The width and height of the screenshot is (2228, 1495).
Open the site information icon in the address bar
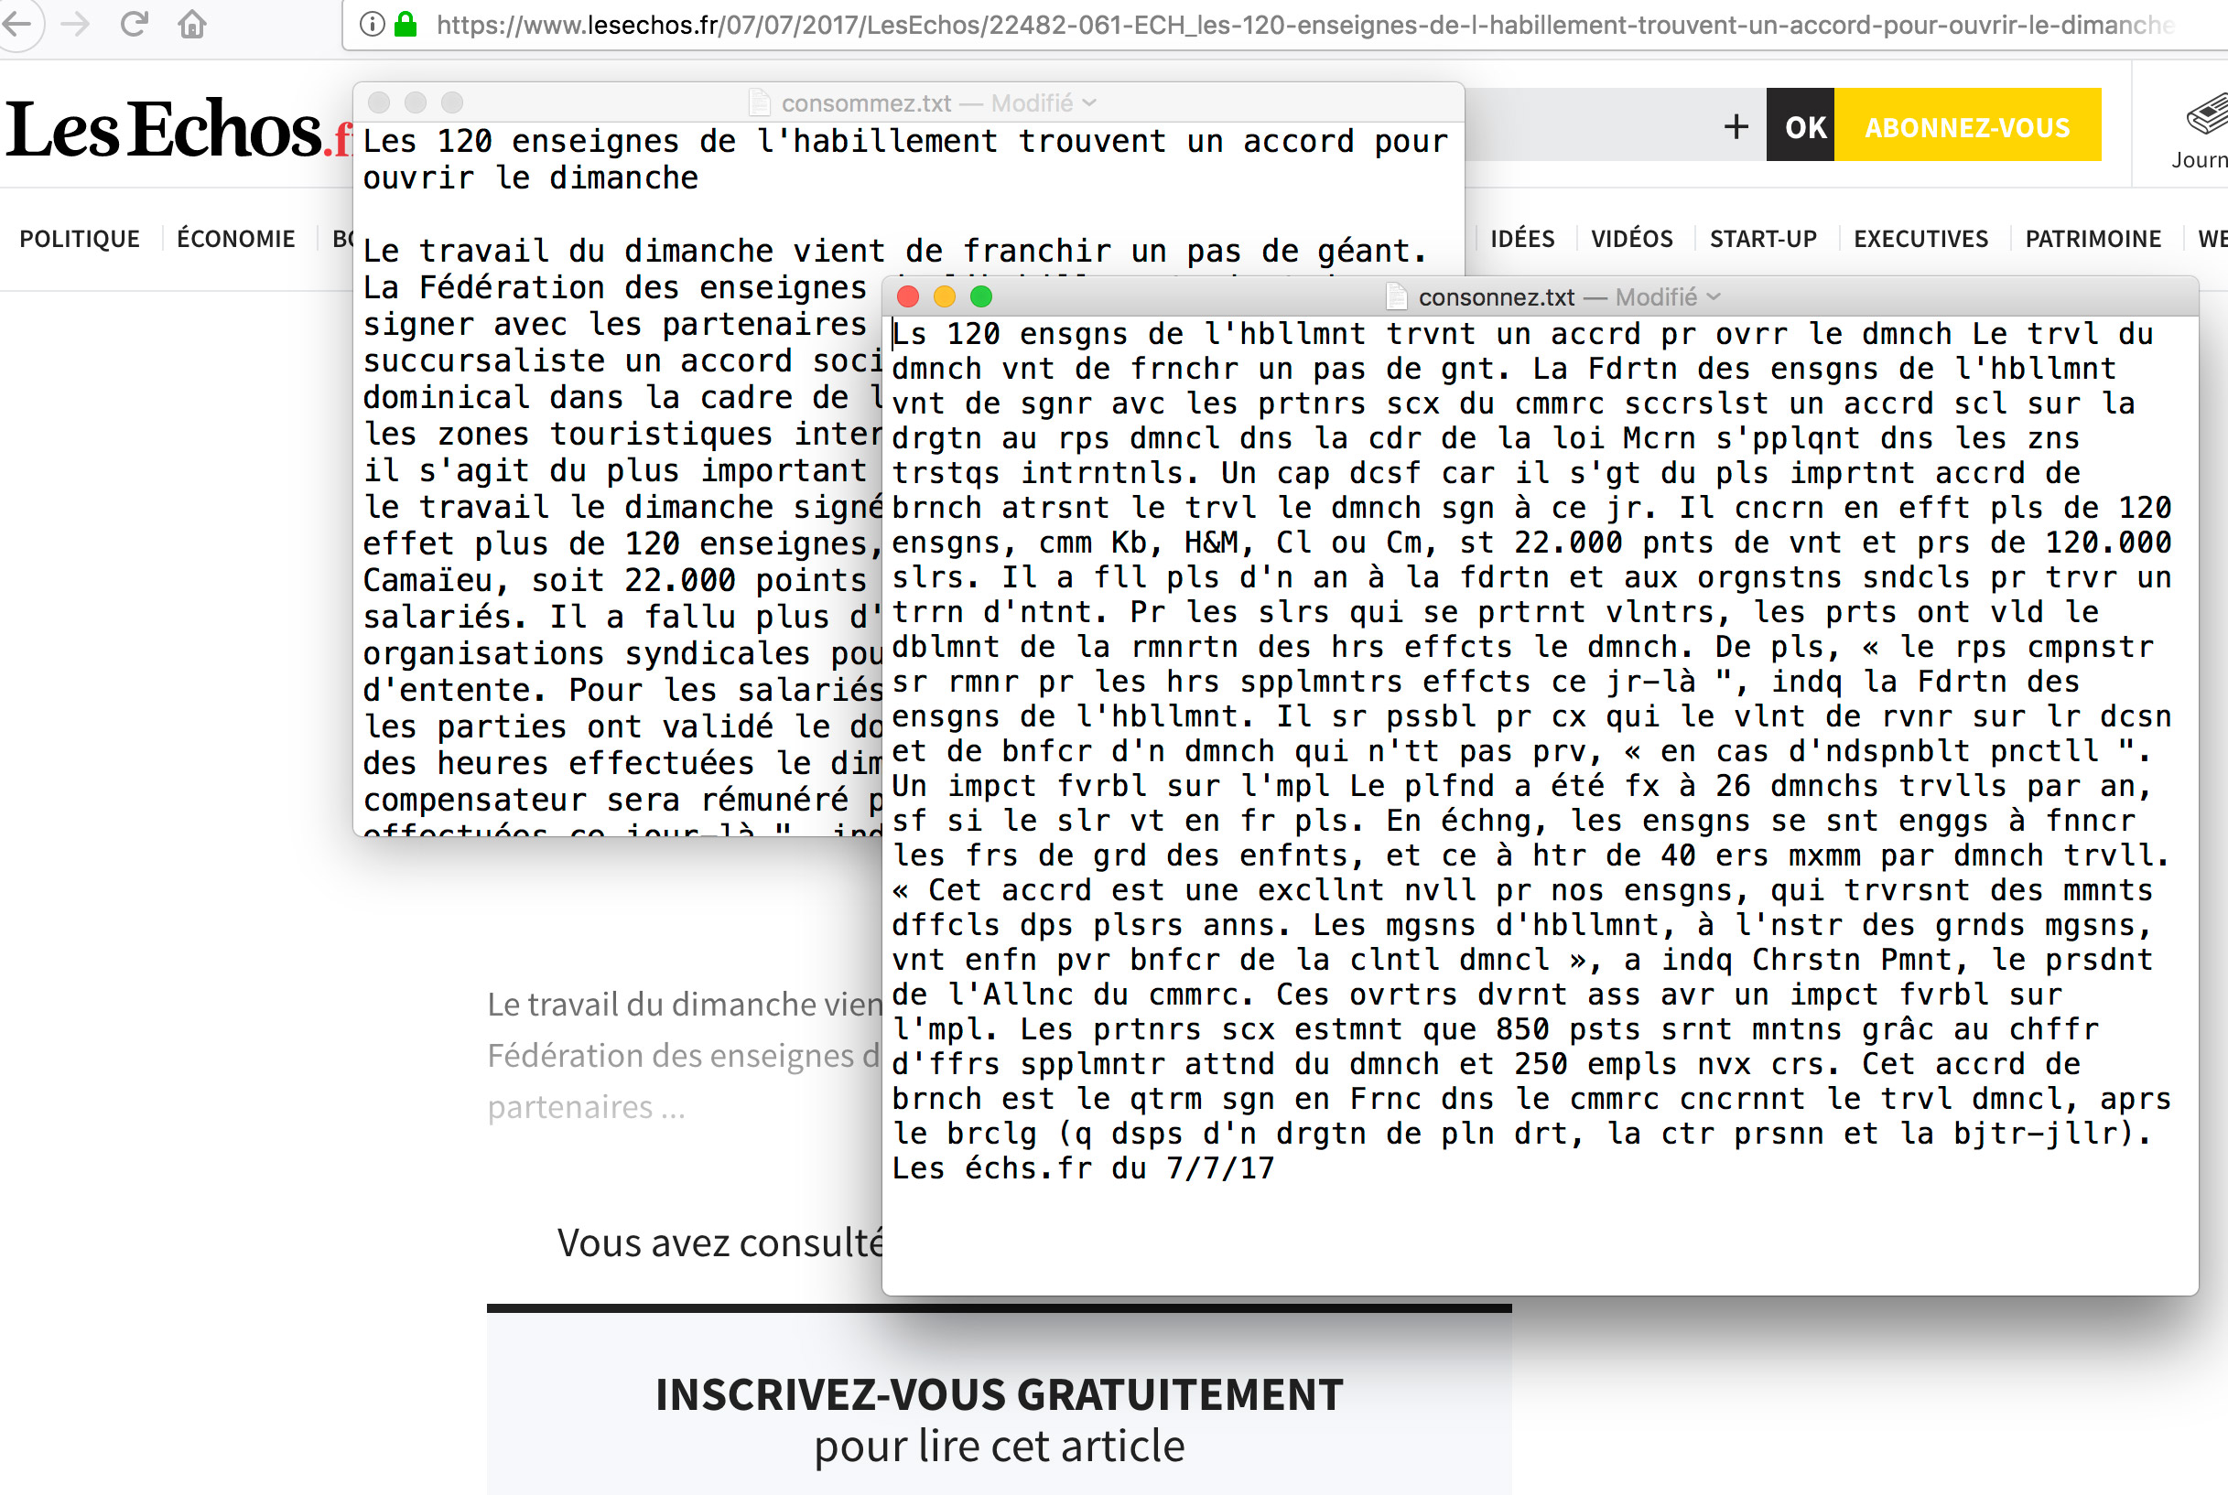[x=372, y=24]
